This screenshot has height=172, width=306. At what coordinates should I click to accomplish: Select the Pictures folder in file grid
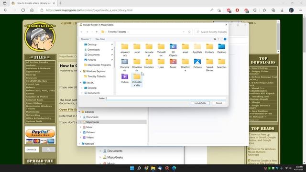197,64
